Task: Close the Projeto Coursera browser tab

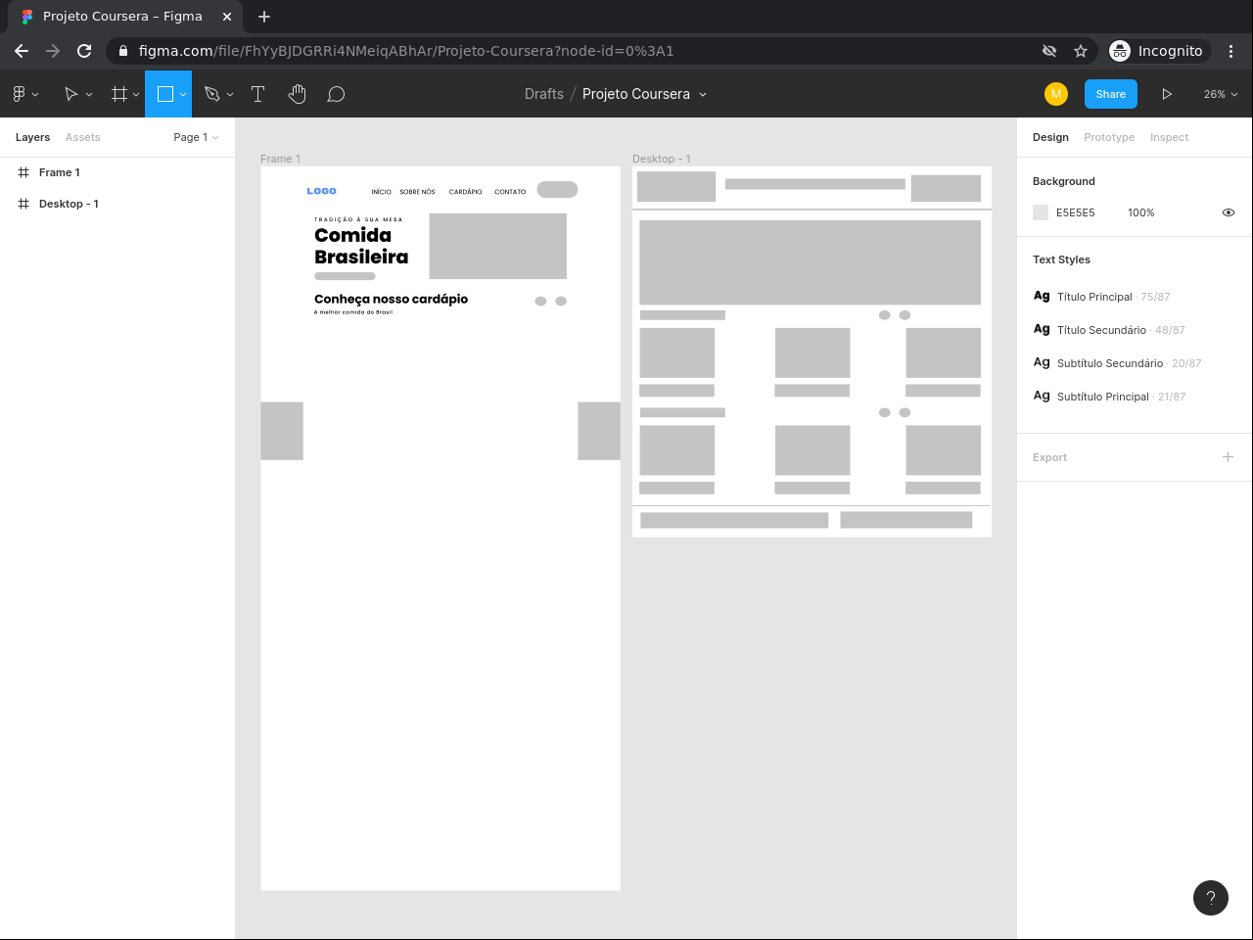Action: tap(227, 16)
